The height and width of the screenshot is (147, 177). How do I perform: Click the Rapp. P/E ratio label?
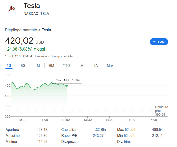69,136
